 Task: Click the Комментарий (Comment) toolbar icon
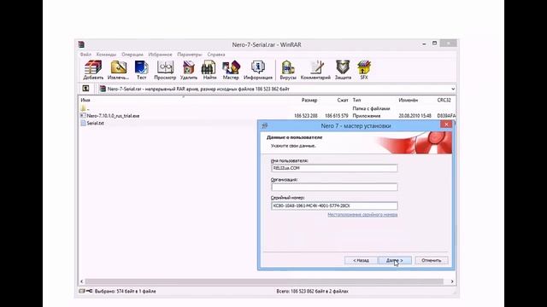point(315,70)
